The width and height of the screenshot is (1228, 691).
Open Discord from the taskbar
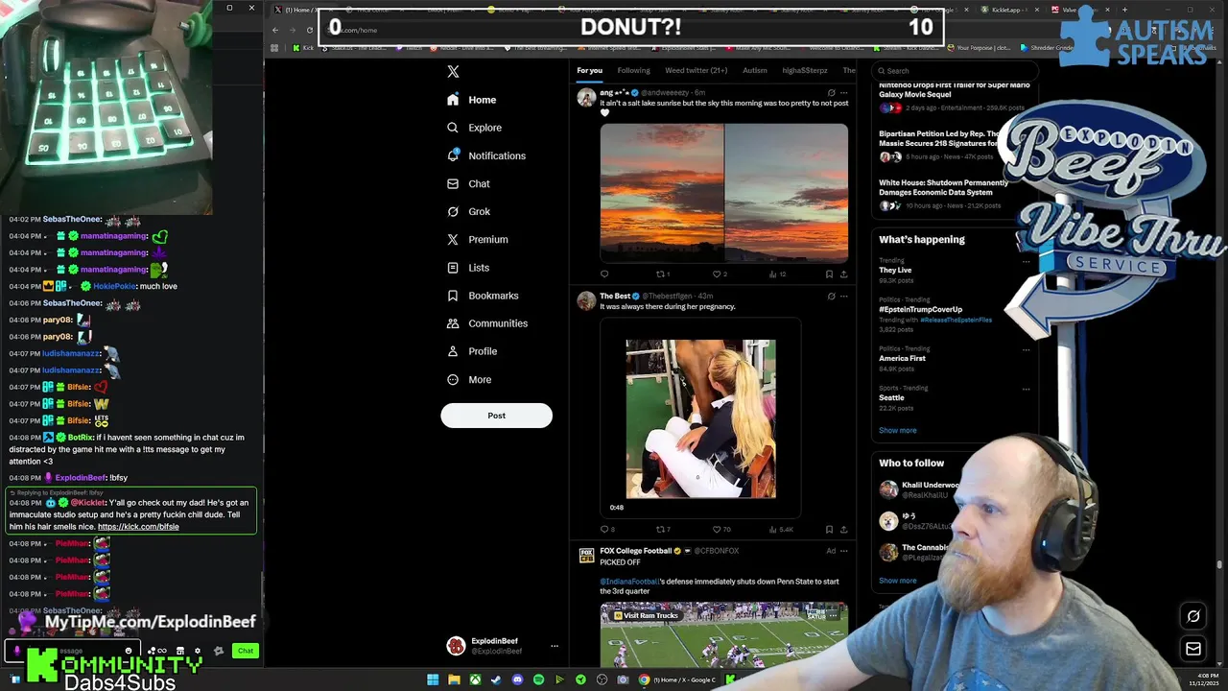coord(518,679)
